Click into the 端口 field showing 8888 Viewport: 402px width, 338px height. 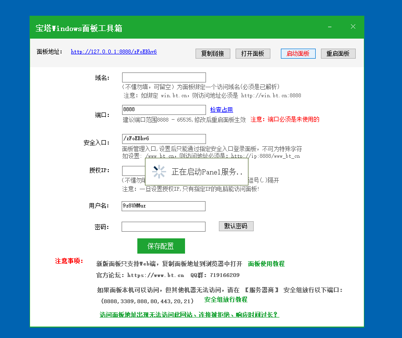(164, 110)
